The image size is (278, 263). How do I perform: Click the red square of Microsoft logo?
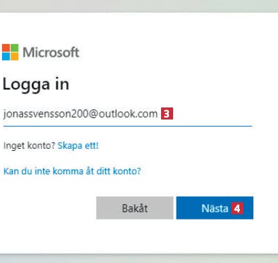(x=6, y=48)
